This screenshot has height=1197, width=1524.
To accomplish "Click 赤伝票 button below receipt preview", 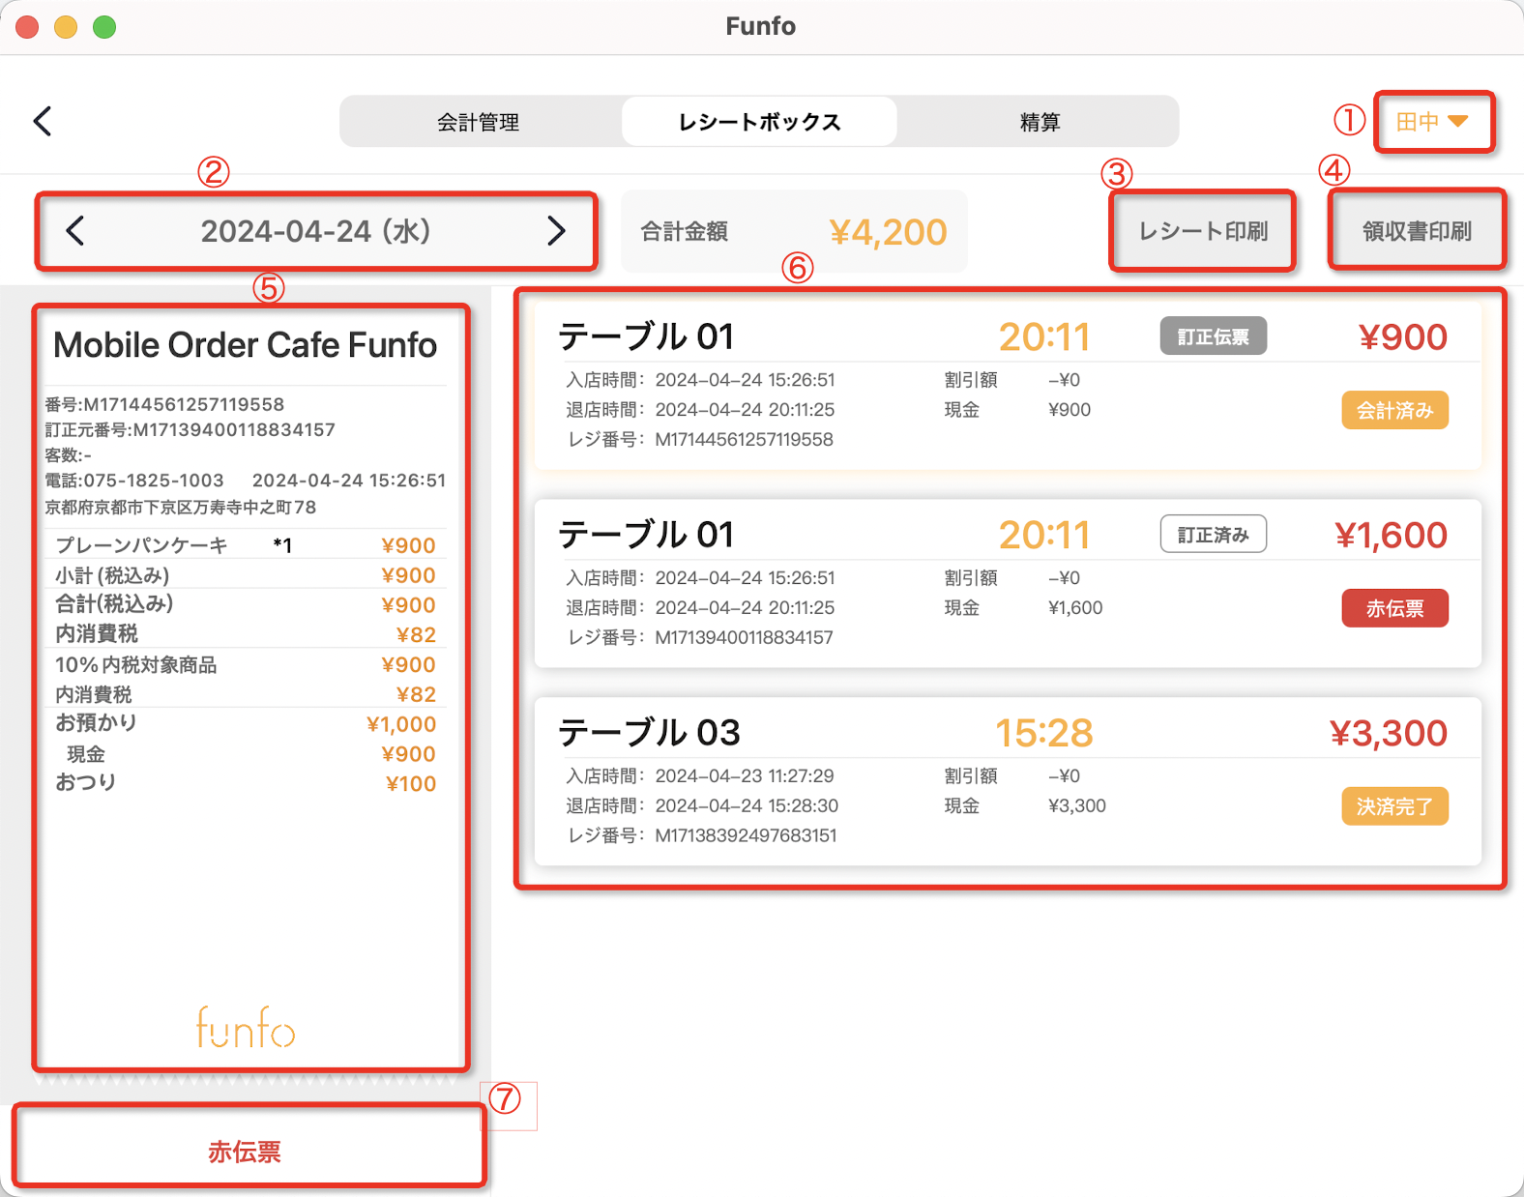I will pyautogui.click(x=246, y=1152).
